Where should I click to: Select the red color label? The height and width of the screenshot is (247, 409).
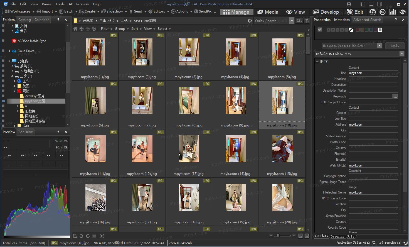click(x=358, y=30)
